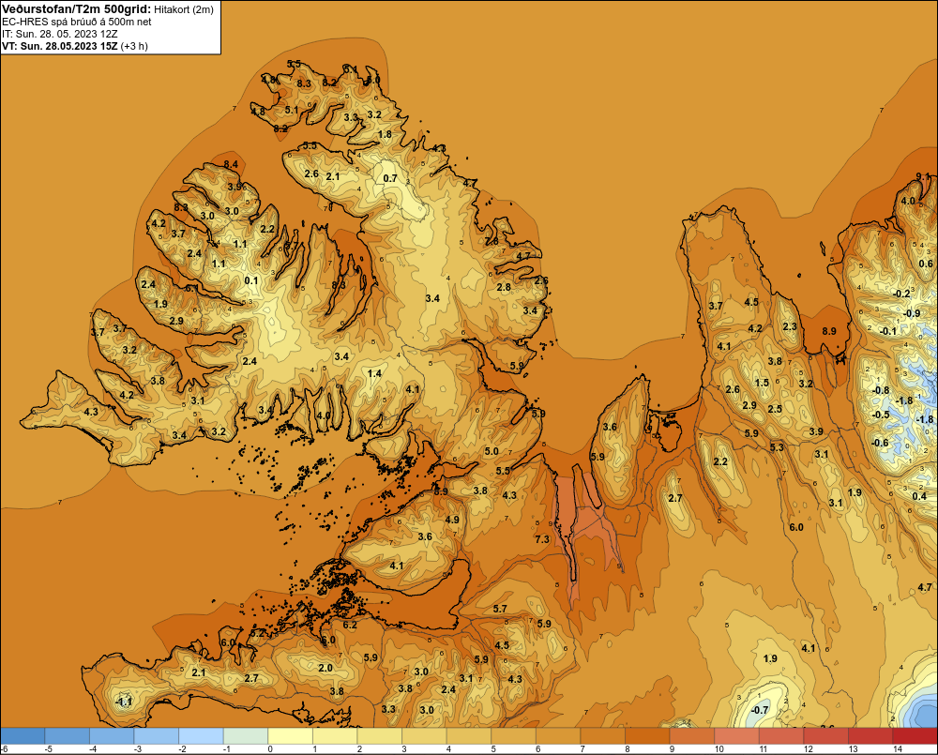
Task: Select the legend color between 6 and 7
Action: coord(558,735)
